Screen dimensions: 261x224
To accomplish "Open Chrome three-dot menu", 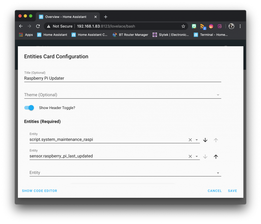I will click(x=240, y=26).
